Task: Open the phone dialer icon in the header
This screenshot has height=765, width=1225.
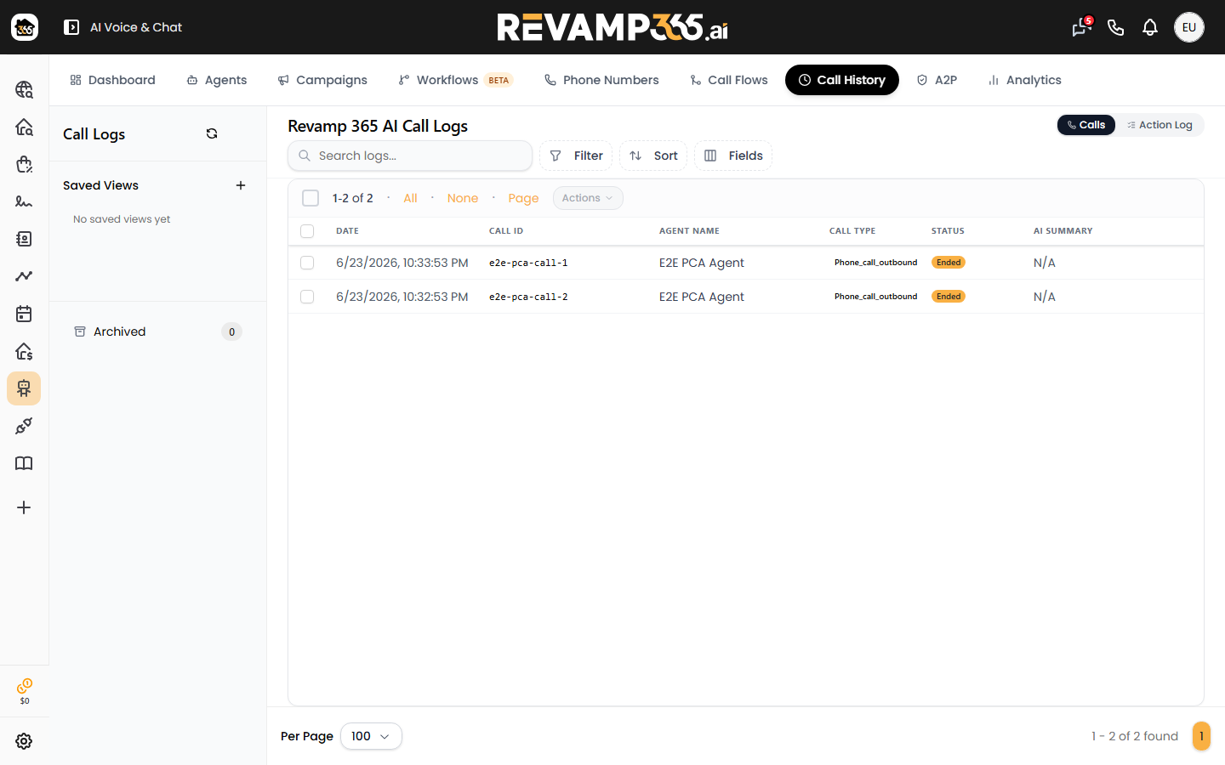Action: pyautogui.click(x=1116, y=27)
